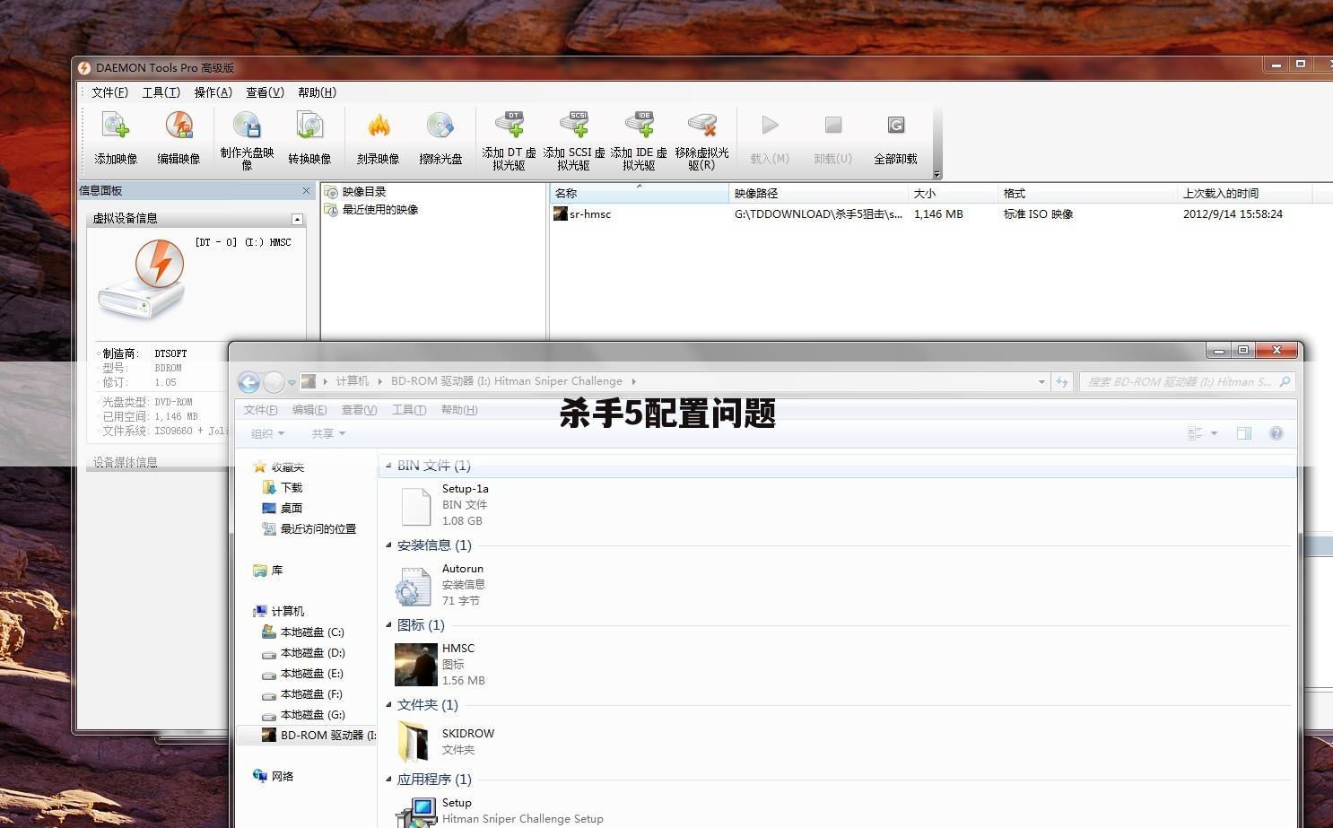Open the 查看(V) menu in DAEMON Tools
Viewport: 1333px width, 828px height.
coord(266,92)
